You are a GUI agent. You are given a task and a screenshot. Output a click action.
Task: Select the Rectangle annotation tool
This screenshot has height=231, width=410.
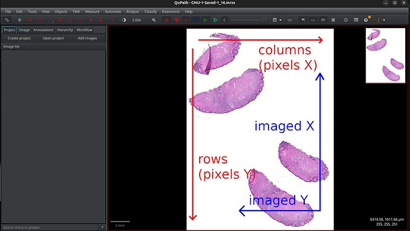tap(30, 20)
